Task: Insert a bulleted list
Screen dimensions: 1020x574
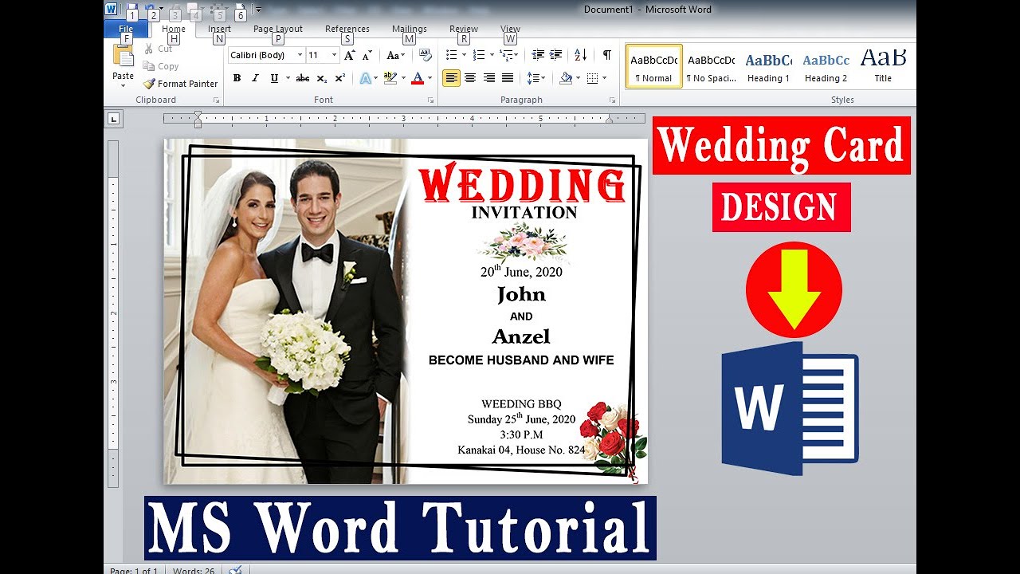Action: coord(452,55)
